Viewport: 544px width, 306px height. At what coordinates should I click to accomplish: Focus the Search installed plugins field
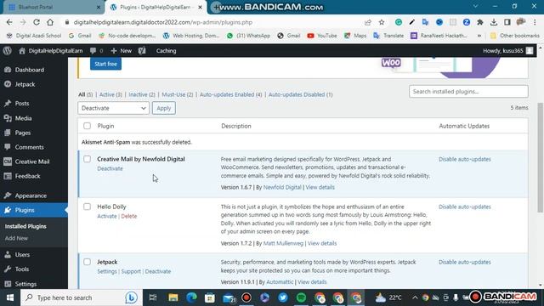pos(468,92)
